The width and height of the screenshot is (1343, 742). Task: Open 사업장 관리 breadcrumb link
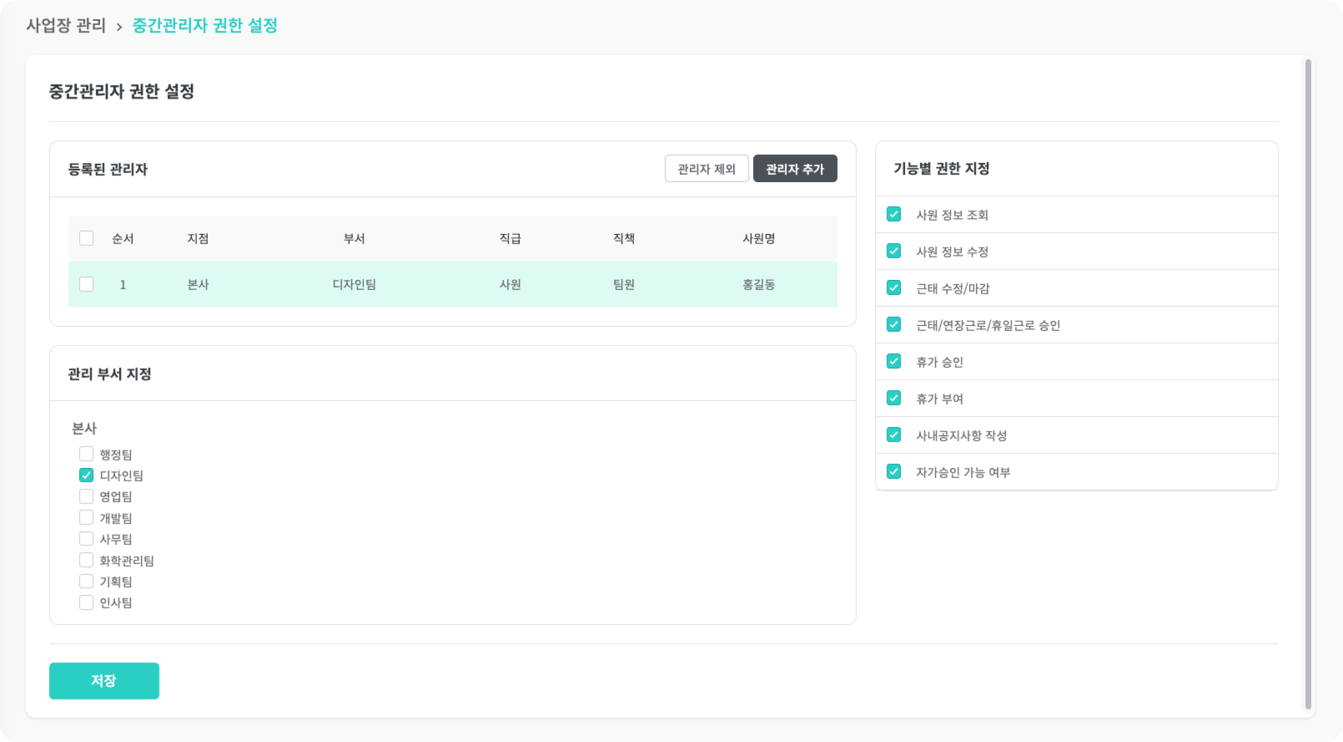[x=66, y=26]
